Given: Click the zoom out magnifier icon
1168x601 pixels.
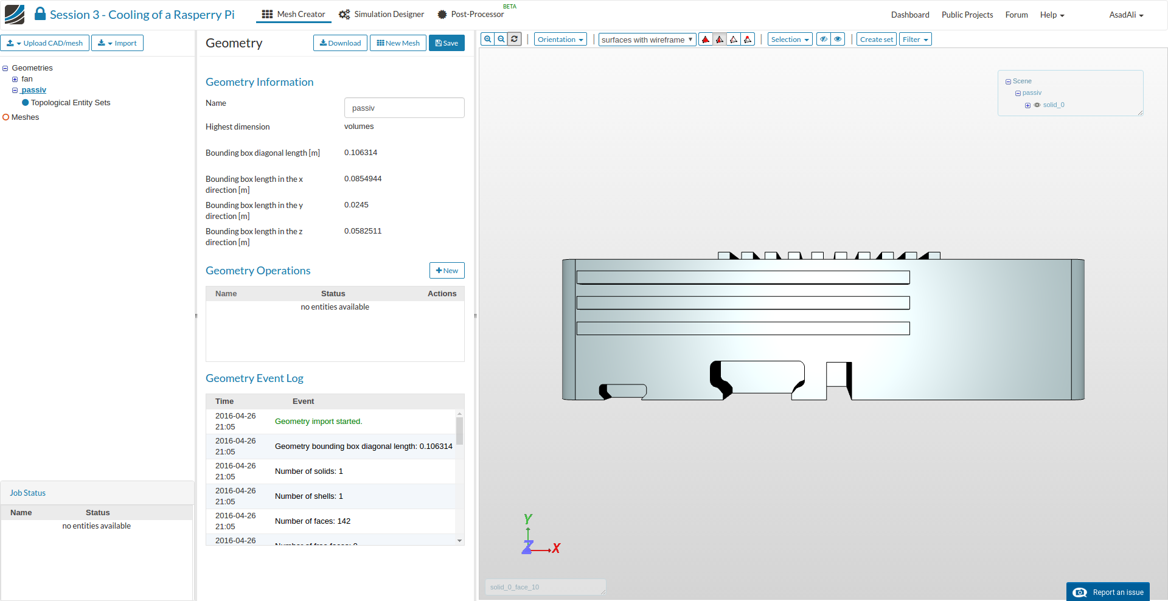Looking at the screenshot, I should pyautogui.click(x=501, y=40).
